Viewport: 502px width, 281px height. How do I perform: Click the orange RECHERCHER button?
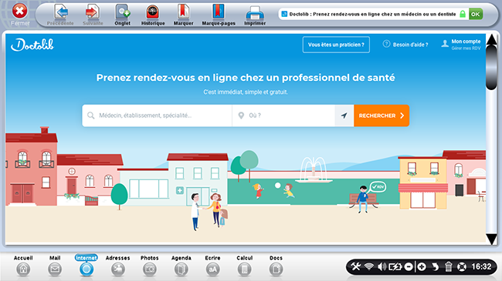click(382, 115)
